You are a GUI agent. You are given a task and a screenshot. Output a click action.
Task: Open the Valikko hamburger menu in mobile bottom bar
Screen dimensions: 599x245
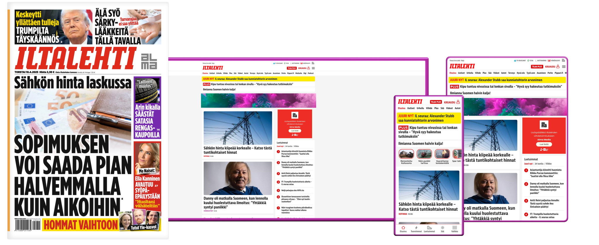click(x=455, y=228)
